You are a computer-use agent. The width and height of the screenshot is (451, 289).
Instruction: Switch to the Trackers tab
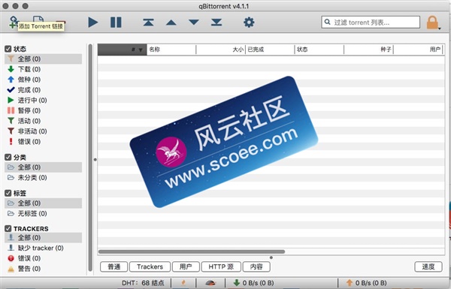pyautogui.click(x=150, y=267)
